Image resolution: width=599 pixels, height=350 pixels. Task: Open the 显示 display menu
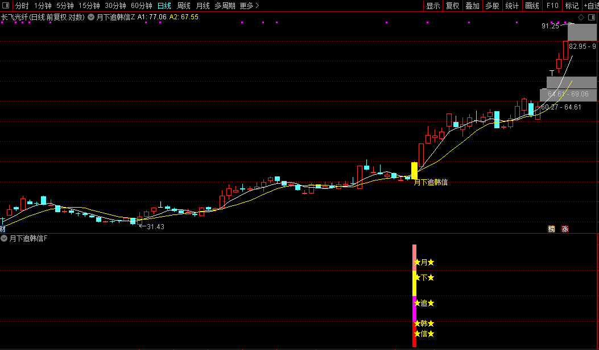(433, 6)
